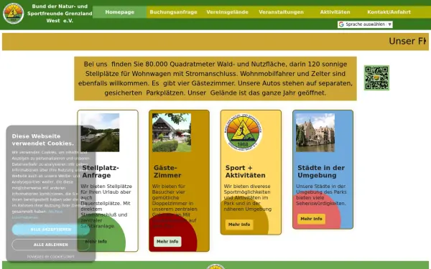Click the Gäste-Zimmer heading
Viewport: 431px width, 269px height.
pos(167,171)
